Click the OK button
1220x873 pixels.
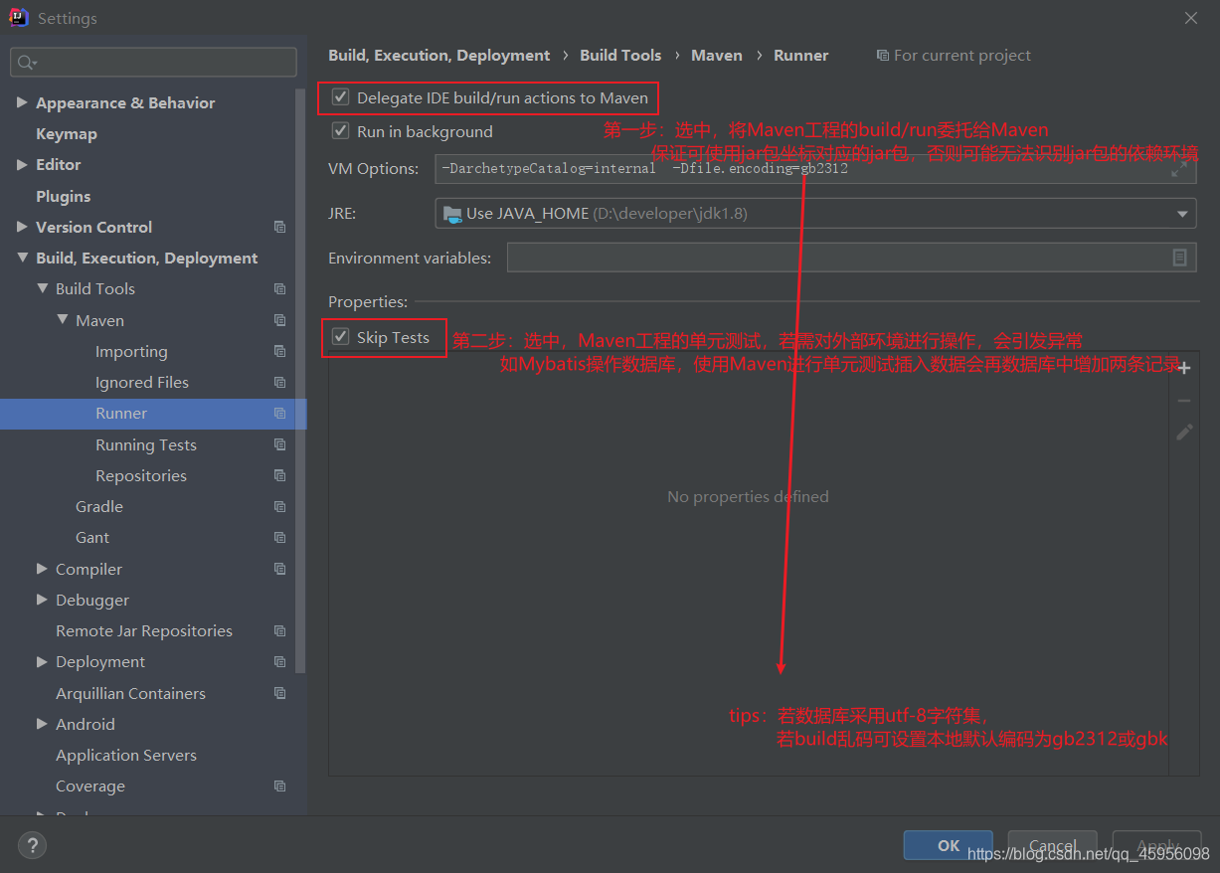coord(948,845)
